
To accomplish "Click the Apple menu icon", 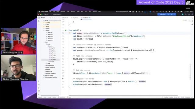I will pyautogui.click(x=39, y=12).
